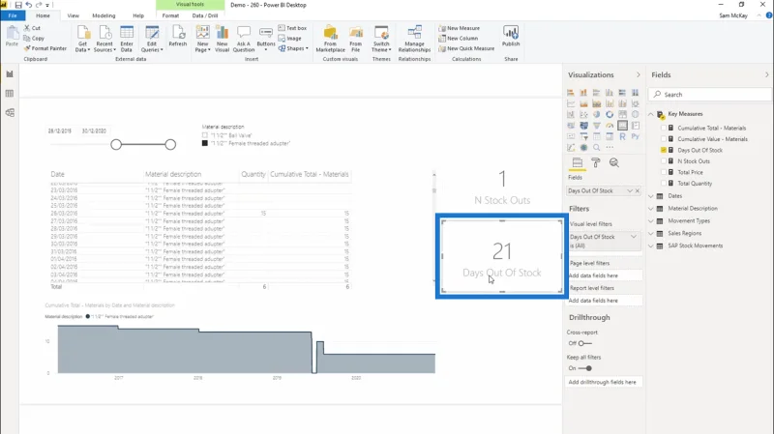Expand the Dates table
The height and width of the screenshot is (434, 774).
[x=651, y=196]
